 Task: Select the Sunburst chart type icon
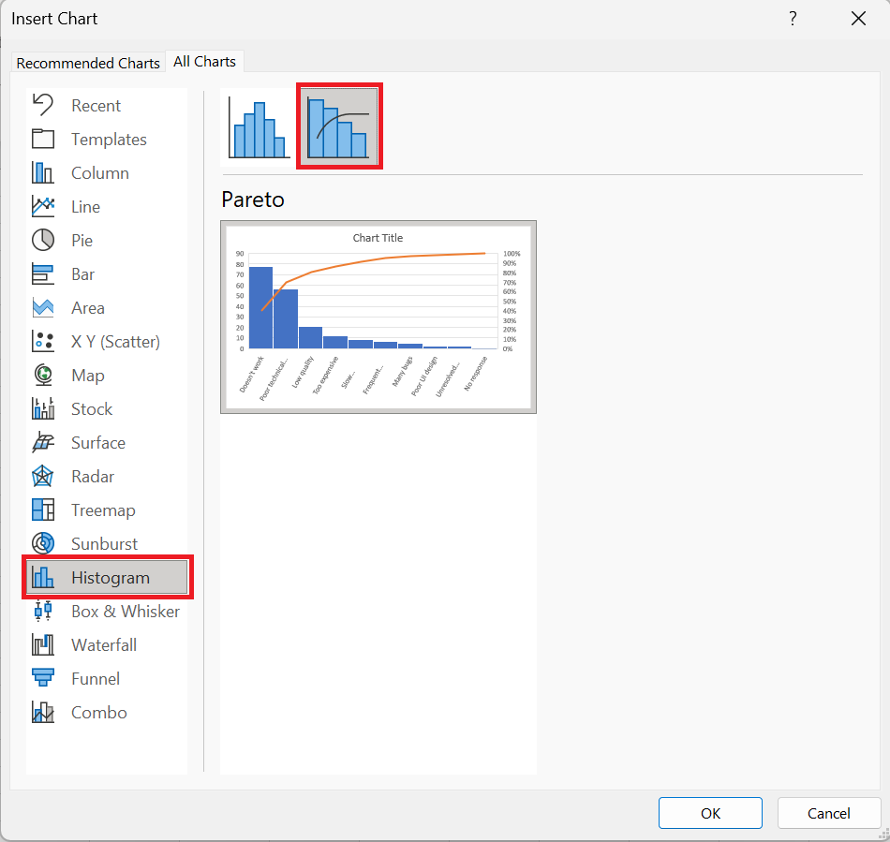pyautogui.click(x=43, y=543)
